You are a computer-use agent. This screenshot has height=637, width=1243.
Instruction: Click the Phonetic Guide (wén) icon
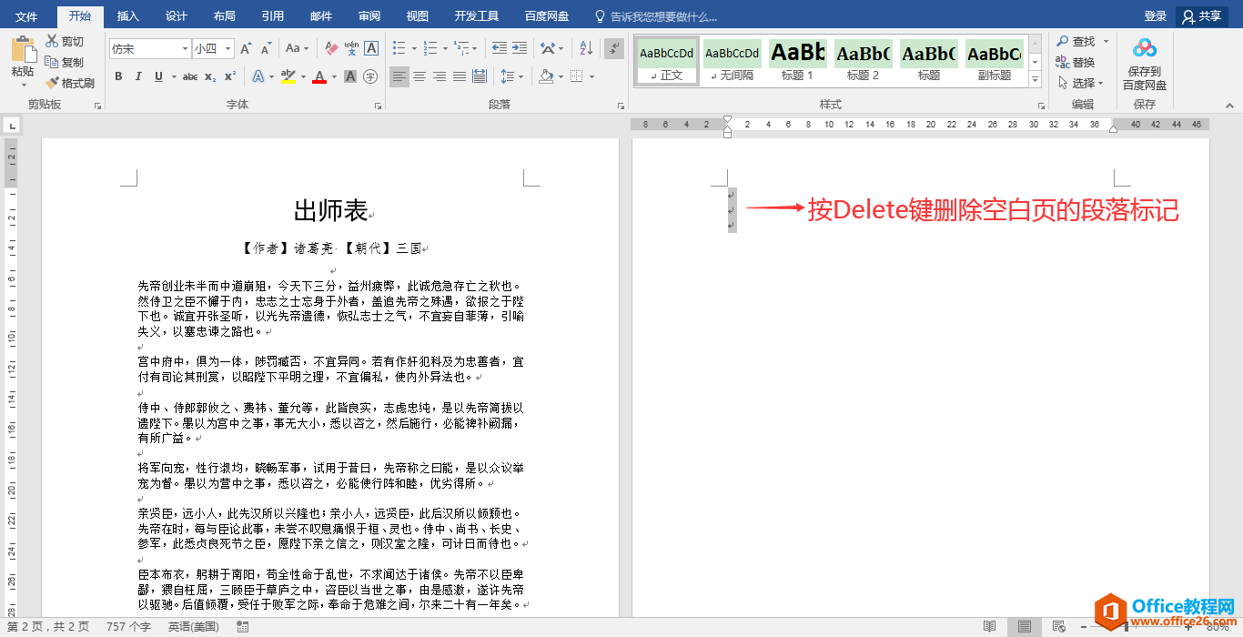pyautogui.click(x=351, y=48)
